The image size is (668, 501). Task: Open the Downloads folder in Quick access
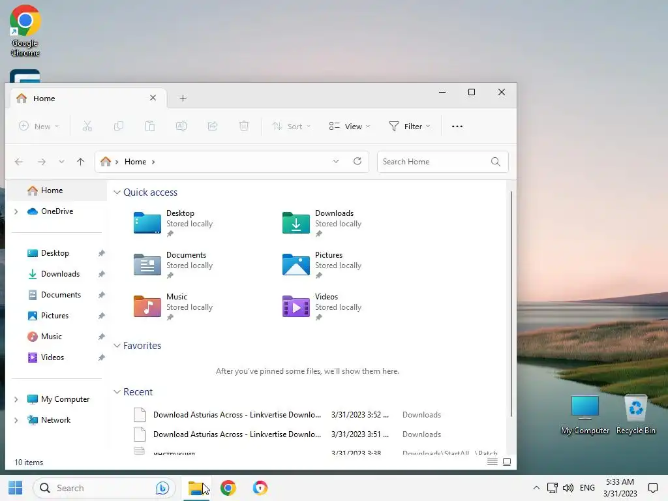click(x=322, y=223)
